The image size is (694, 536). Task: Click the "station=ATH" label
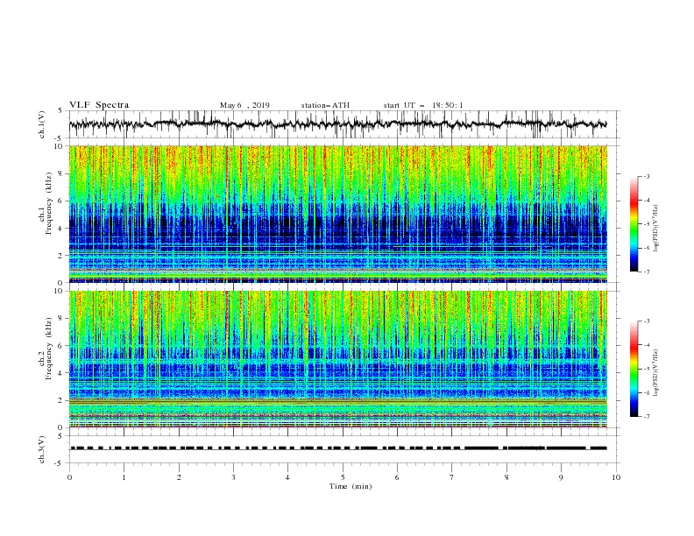pyautogui.click(x=325, y=105)
